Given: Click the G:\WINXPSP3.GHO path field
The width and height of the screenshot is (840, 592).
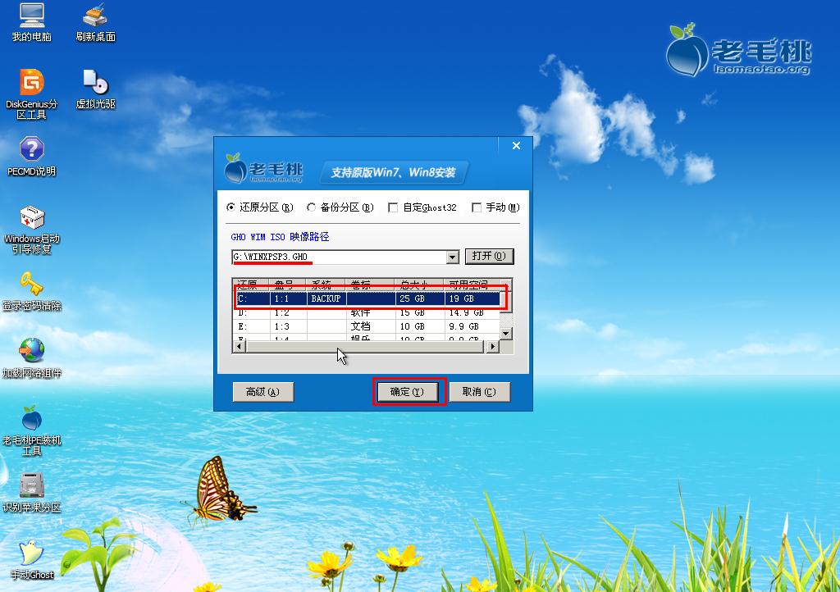Looking at the screenshot, I should point(338,257).
